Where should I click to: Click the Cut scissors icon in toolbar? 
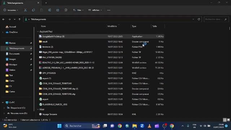(x=25, y=10)
